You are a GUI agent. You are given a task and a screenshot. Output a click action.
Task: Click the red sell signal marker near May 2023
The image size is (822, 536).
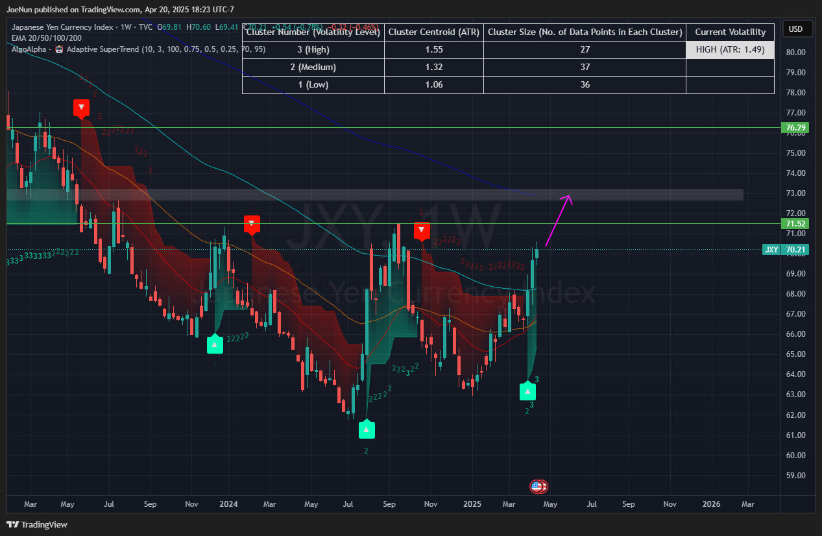pos(81,108)
